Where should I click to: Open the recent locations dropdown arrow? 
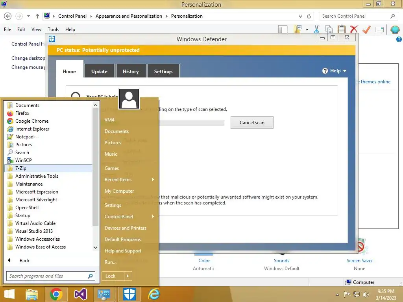click(x=28, y=16)
